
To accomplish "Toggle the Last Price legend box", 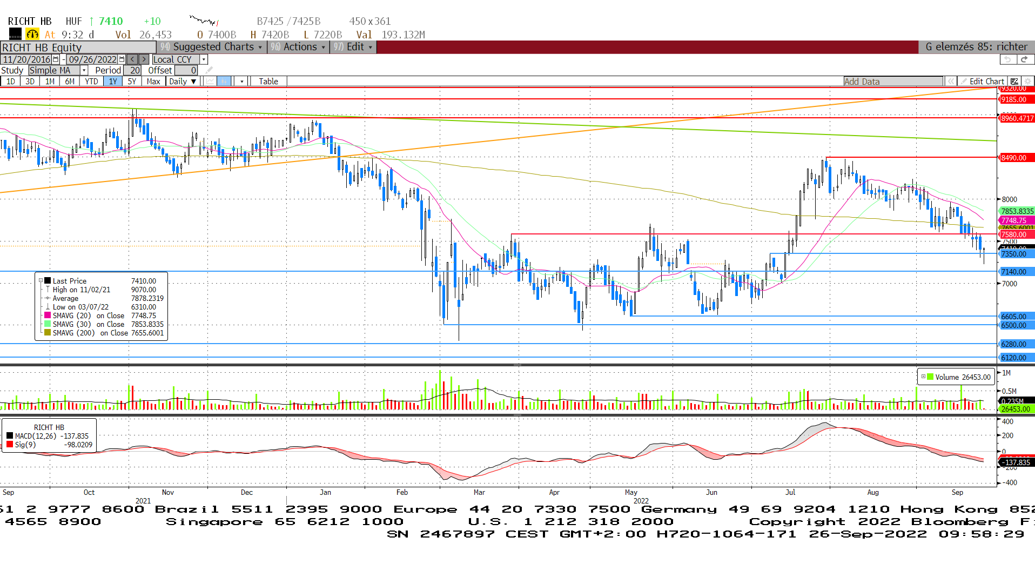I will [x=48, y=281].
